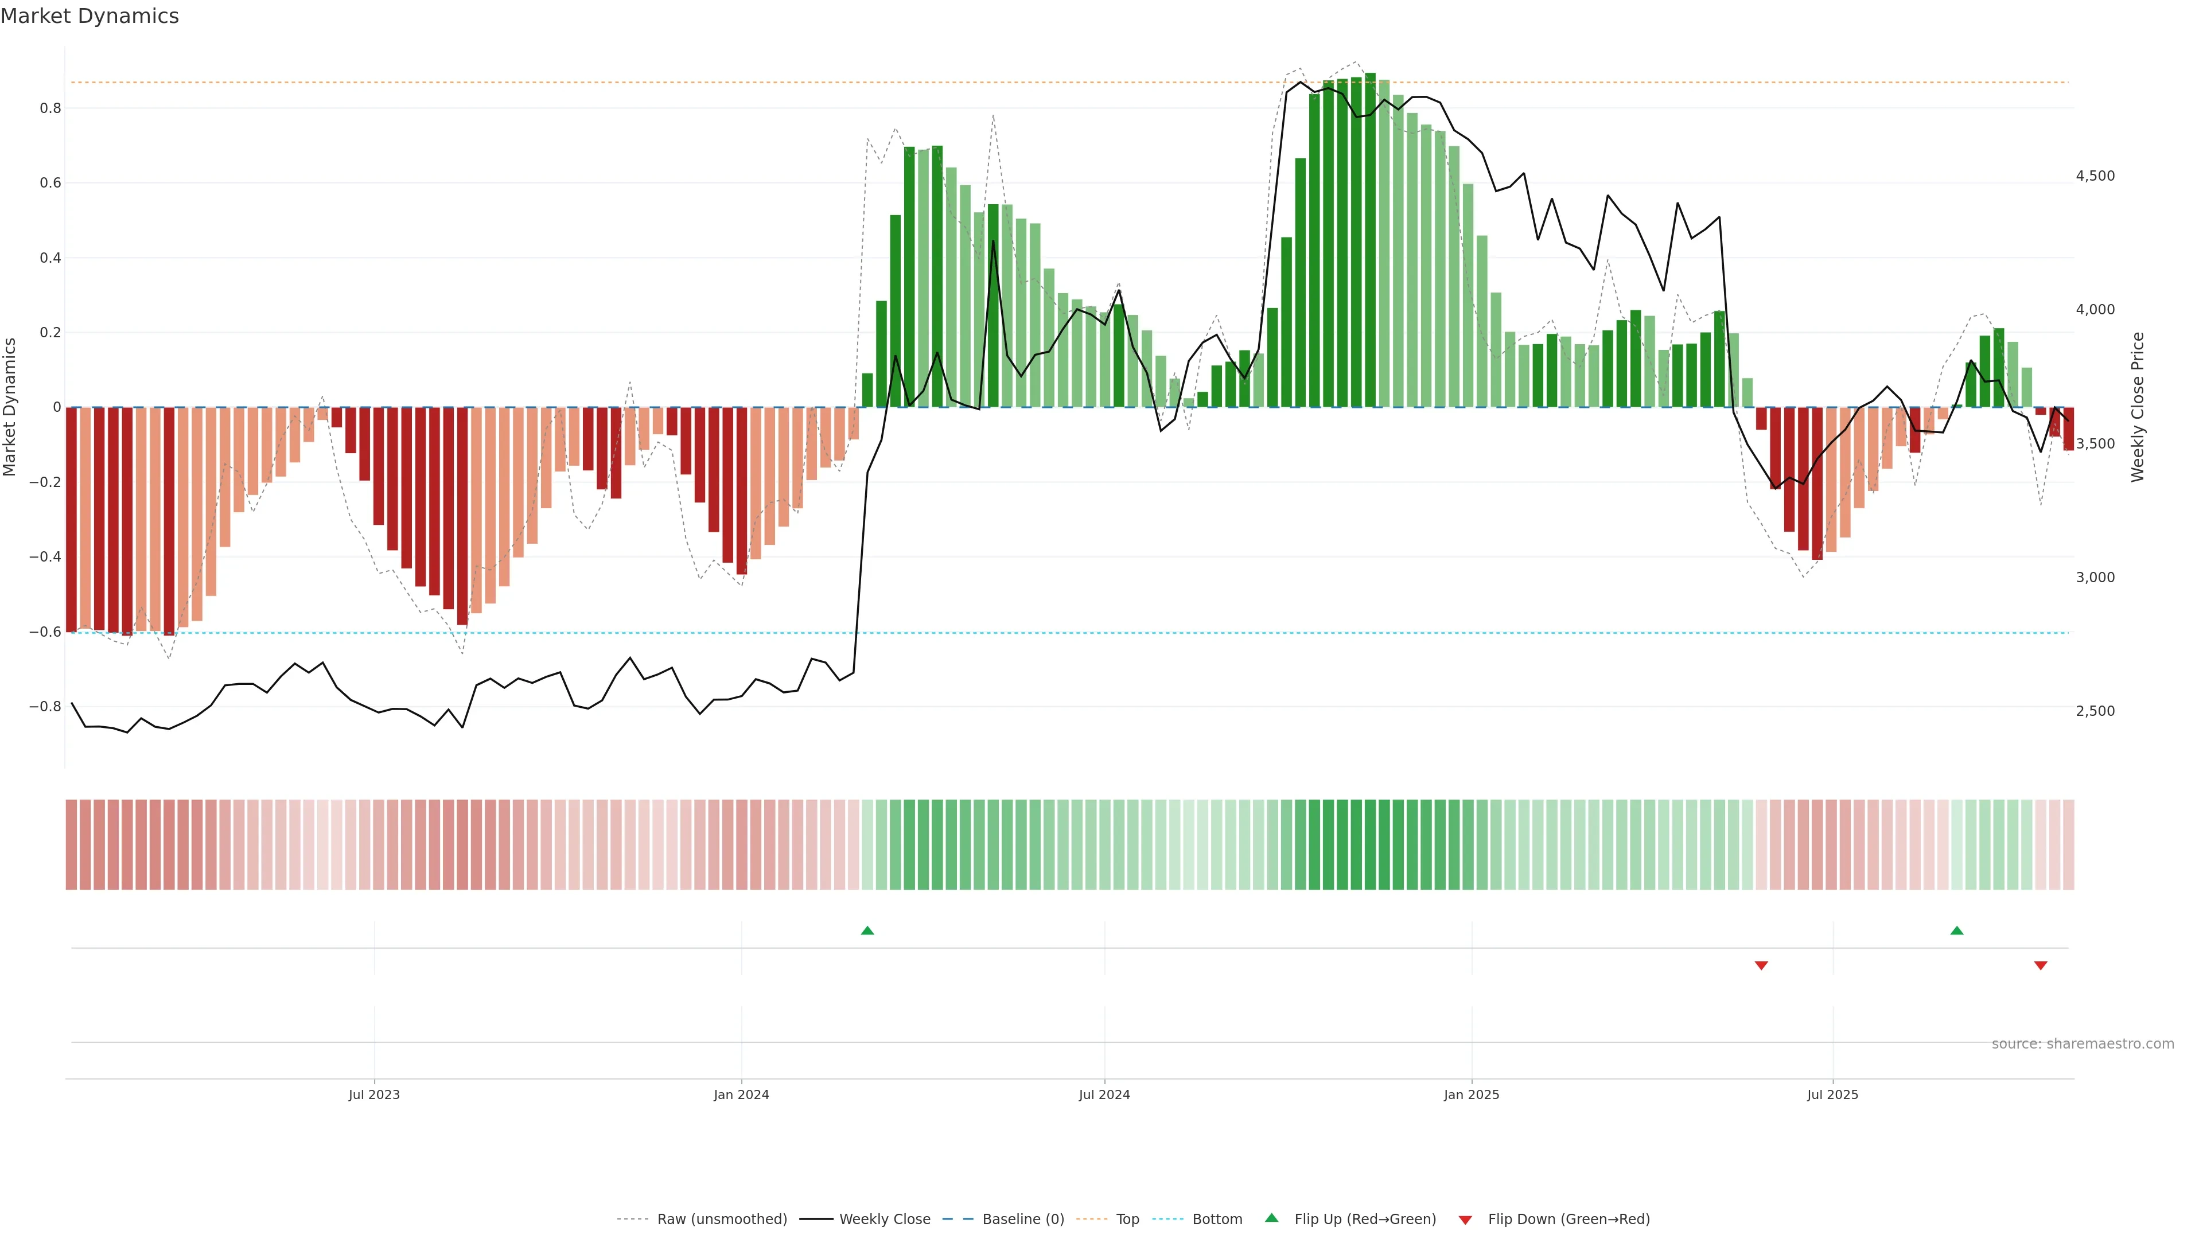Click the −0.6 left axis tick label
The image size is (2203, 1239).
(45, 632)
